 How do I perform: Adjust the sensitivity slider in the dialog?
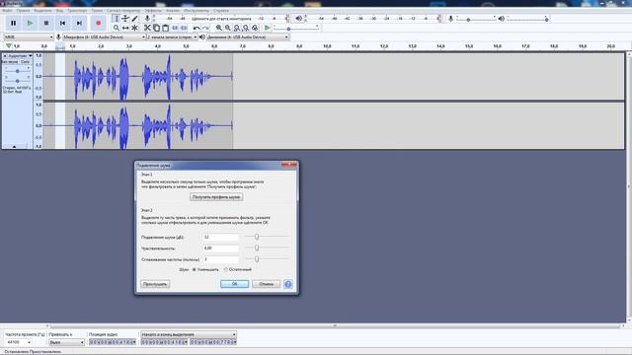tap(267, 248)
